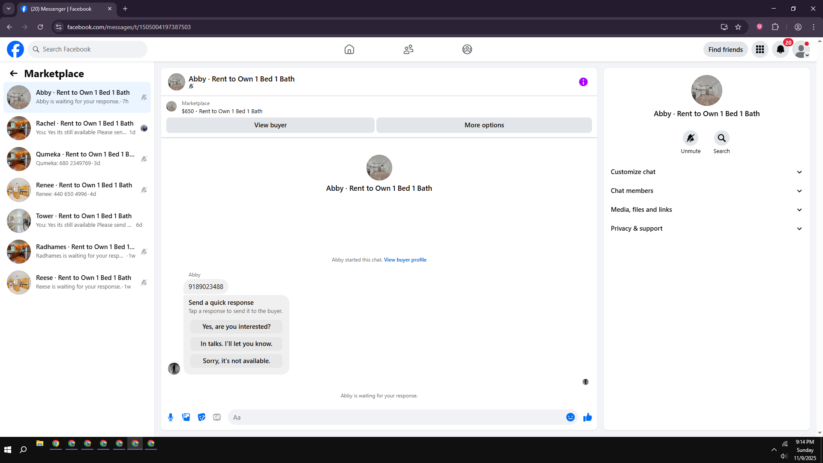Screen dimensions: 823x463
Task: Click the More options button
Action: [x=484, y=125]
